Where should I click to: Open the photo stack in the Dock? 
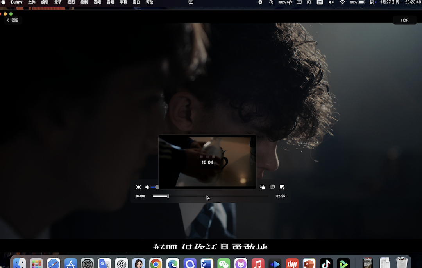click(x=367, y=263)
